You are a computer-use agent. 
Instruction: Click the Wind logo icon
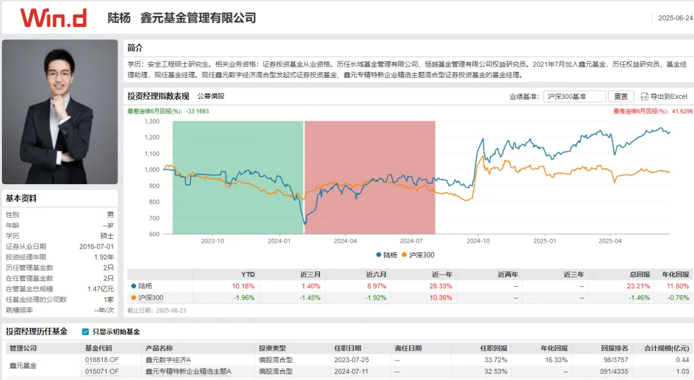point(53,18)
